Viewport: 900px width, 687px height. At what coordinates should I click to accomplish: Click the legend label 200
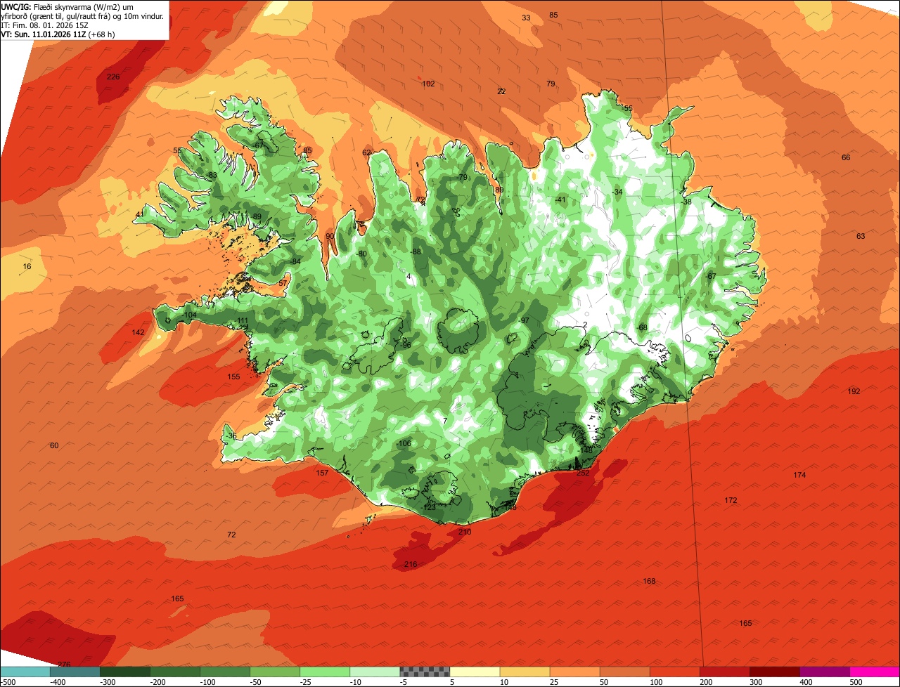[x=706, y=682]
